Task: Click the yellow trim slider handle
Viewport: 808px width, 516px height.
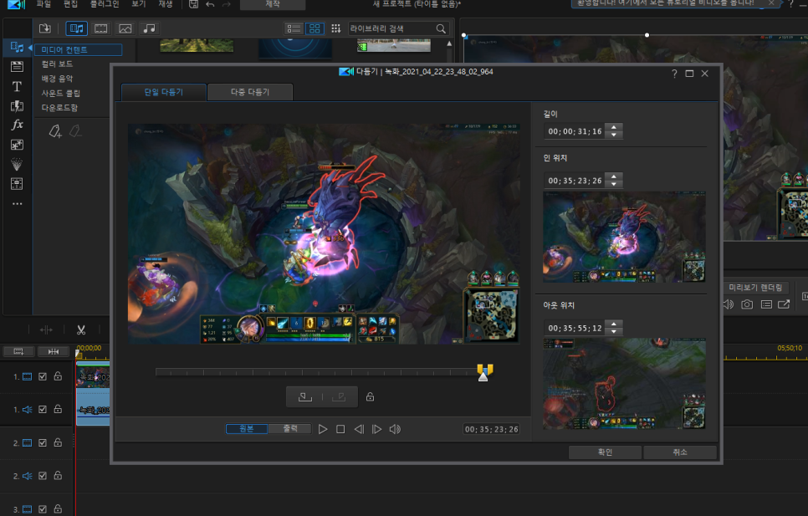Action: tap(485, 370)
